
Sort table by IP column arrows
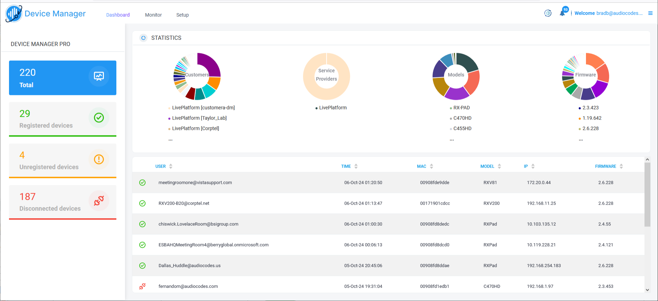[x=533, y=166]
